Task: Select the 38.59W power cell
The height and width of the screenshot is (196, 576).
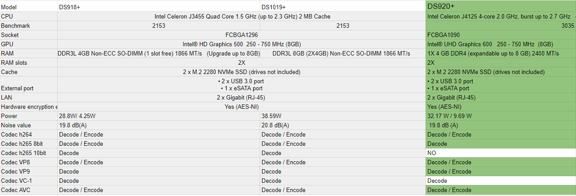Action: pyautogui.click(x=343, y=116)
